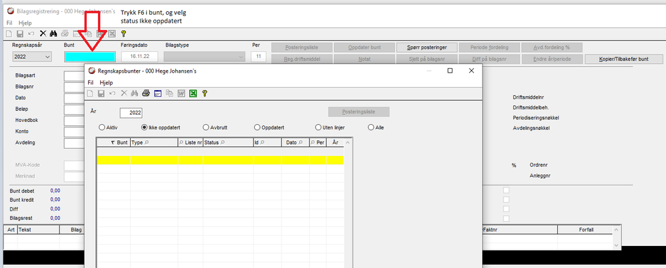The image size is (666, 268).
Task: Click the Oppdater bunt button
Action: coord(364,47)
